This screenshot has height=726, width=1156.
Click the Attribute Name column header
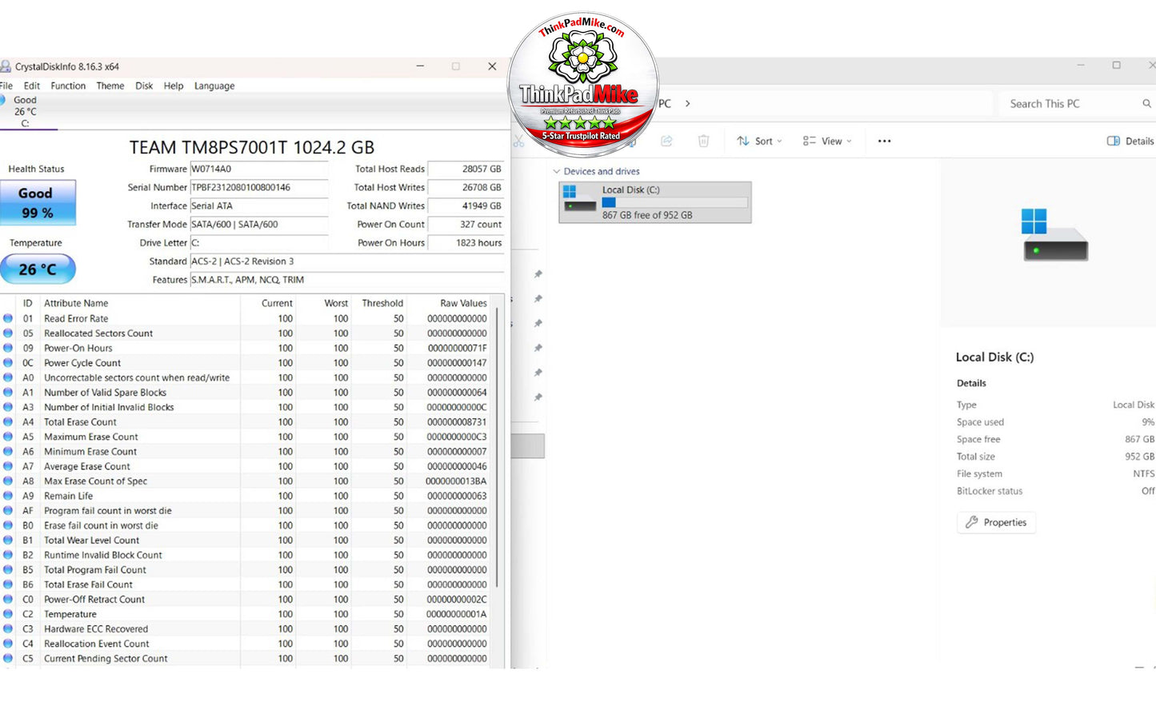pos(76,303)
